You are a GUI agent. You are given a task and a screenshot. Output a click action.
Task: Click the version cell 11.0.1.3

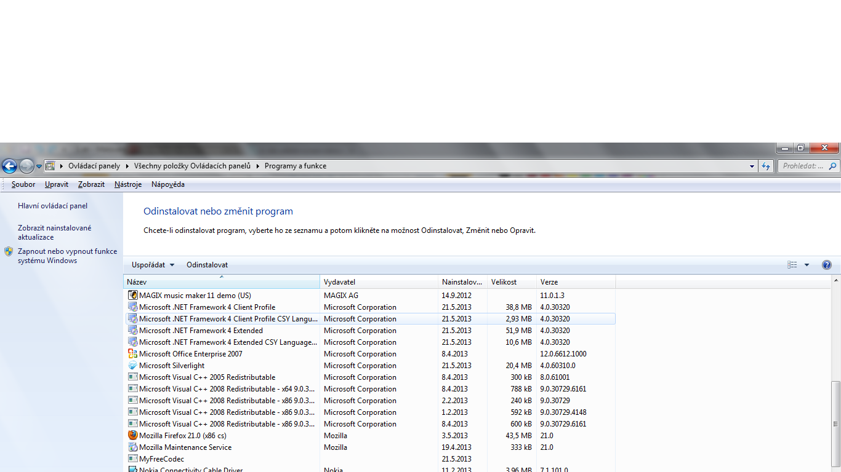point(552,296)
